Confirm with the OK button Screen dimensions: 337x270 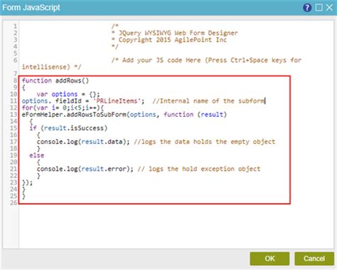click(269, 259)
